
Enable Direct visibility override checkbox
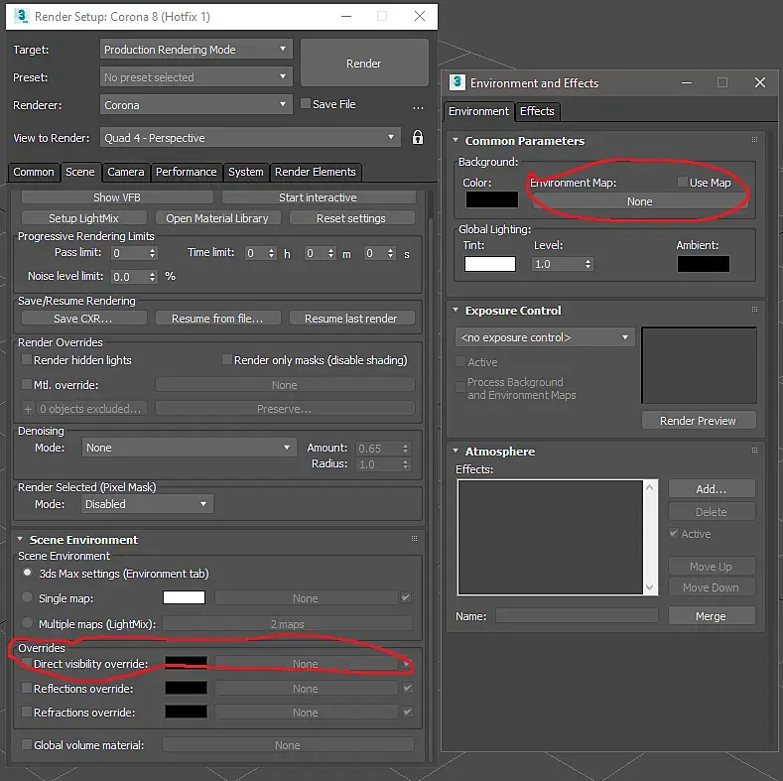coord(27,663)
